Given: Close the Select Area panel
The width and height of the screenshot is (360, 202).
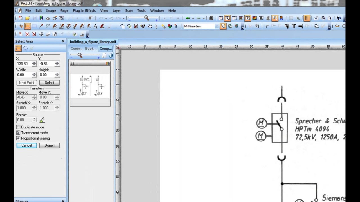Looking at the screenshot, I should coord(63,41).
